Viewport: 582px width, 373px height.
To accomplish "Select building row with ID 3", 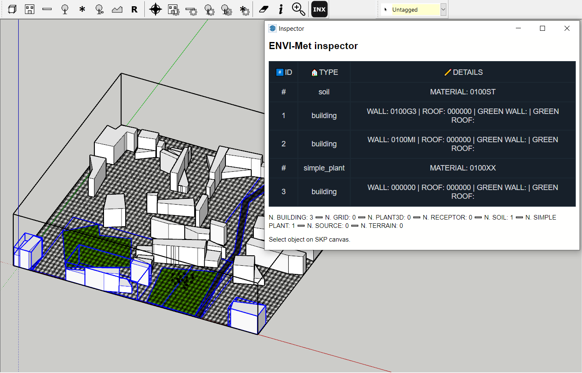I will click(422, 192).
